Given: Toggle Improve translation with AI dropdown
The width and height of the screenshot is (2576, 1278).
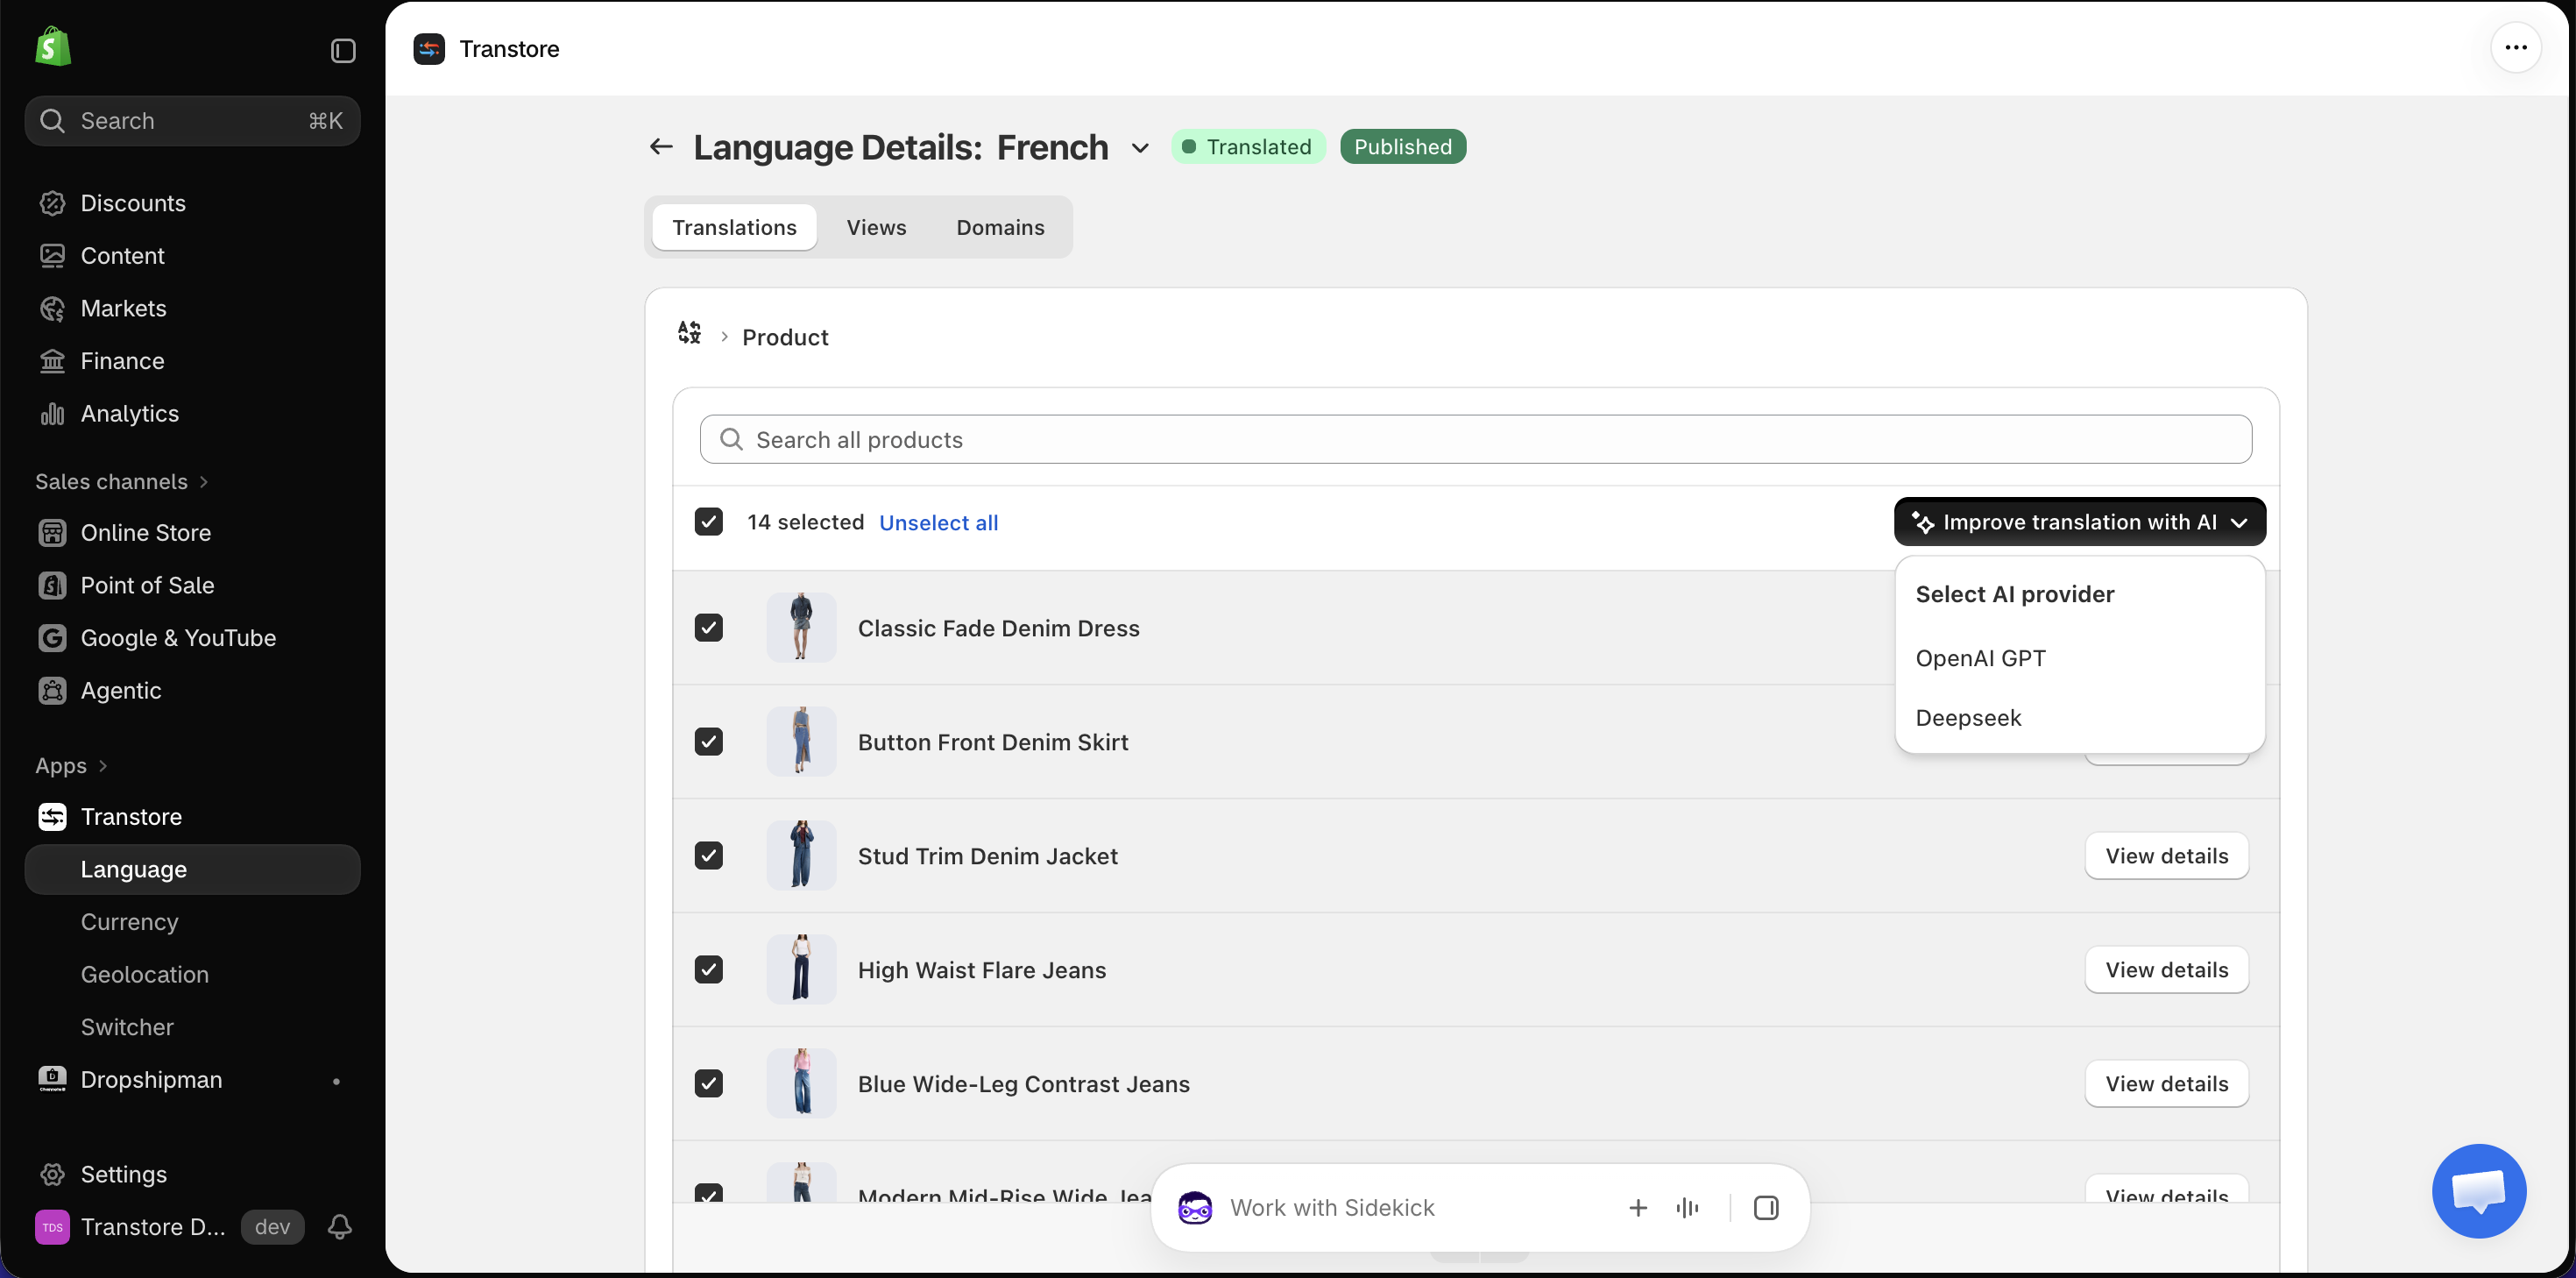Looking at the screenshot, I should (2080, 522).
